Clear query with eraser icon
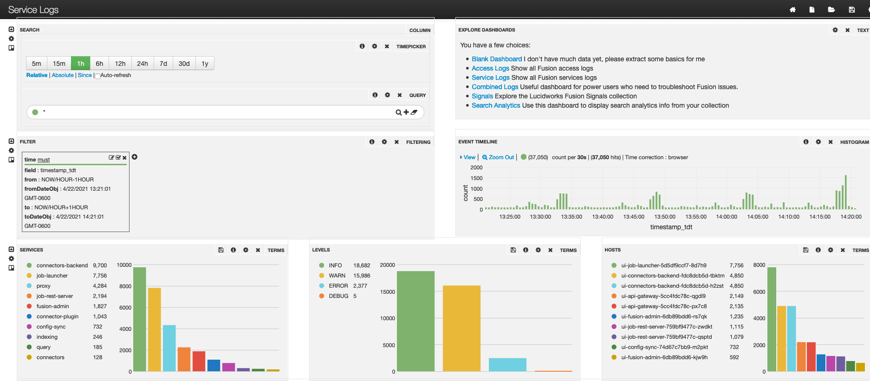 (x=414, y=112)
